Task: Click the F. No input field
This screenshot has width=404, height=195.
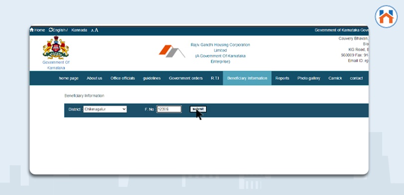Action: tap(169, 109)
